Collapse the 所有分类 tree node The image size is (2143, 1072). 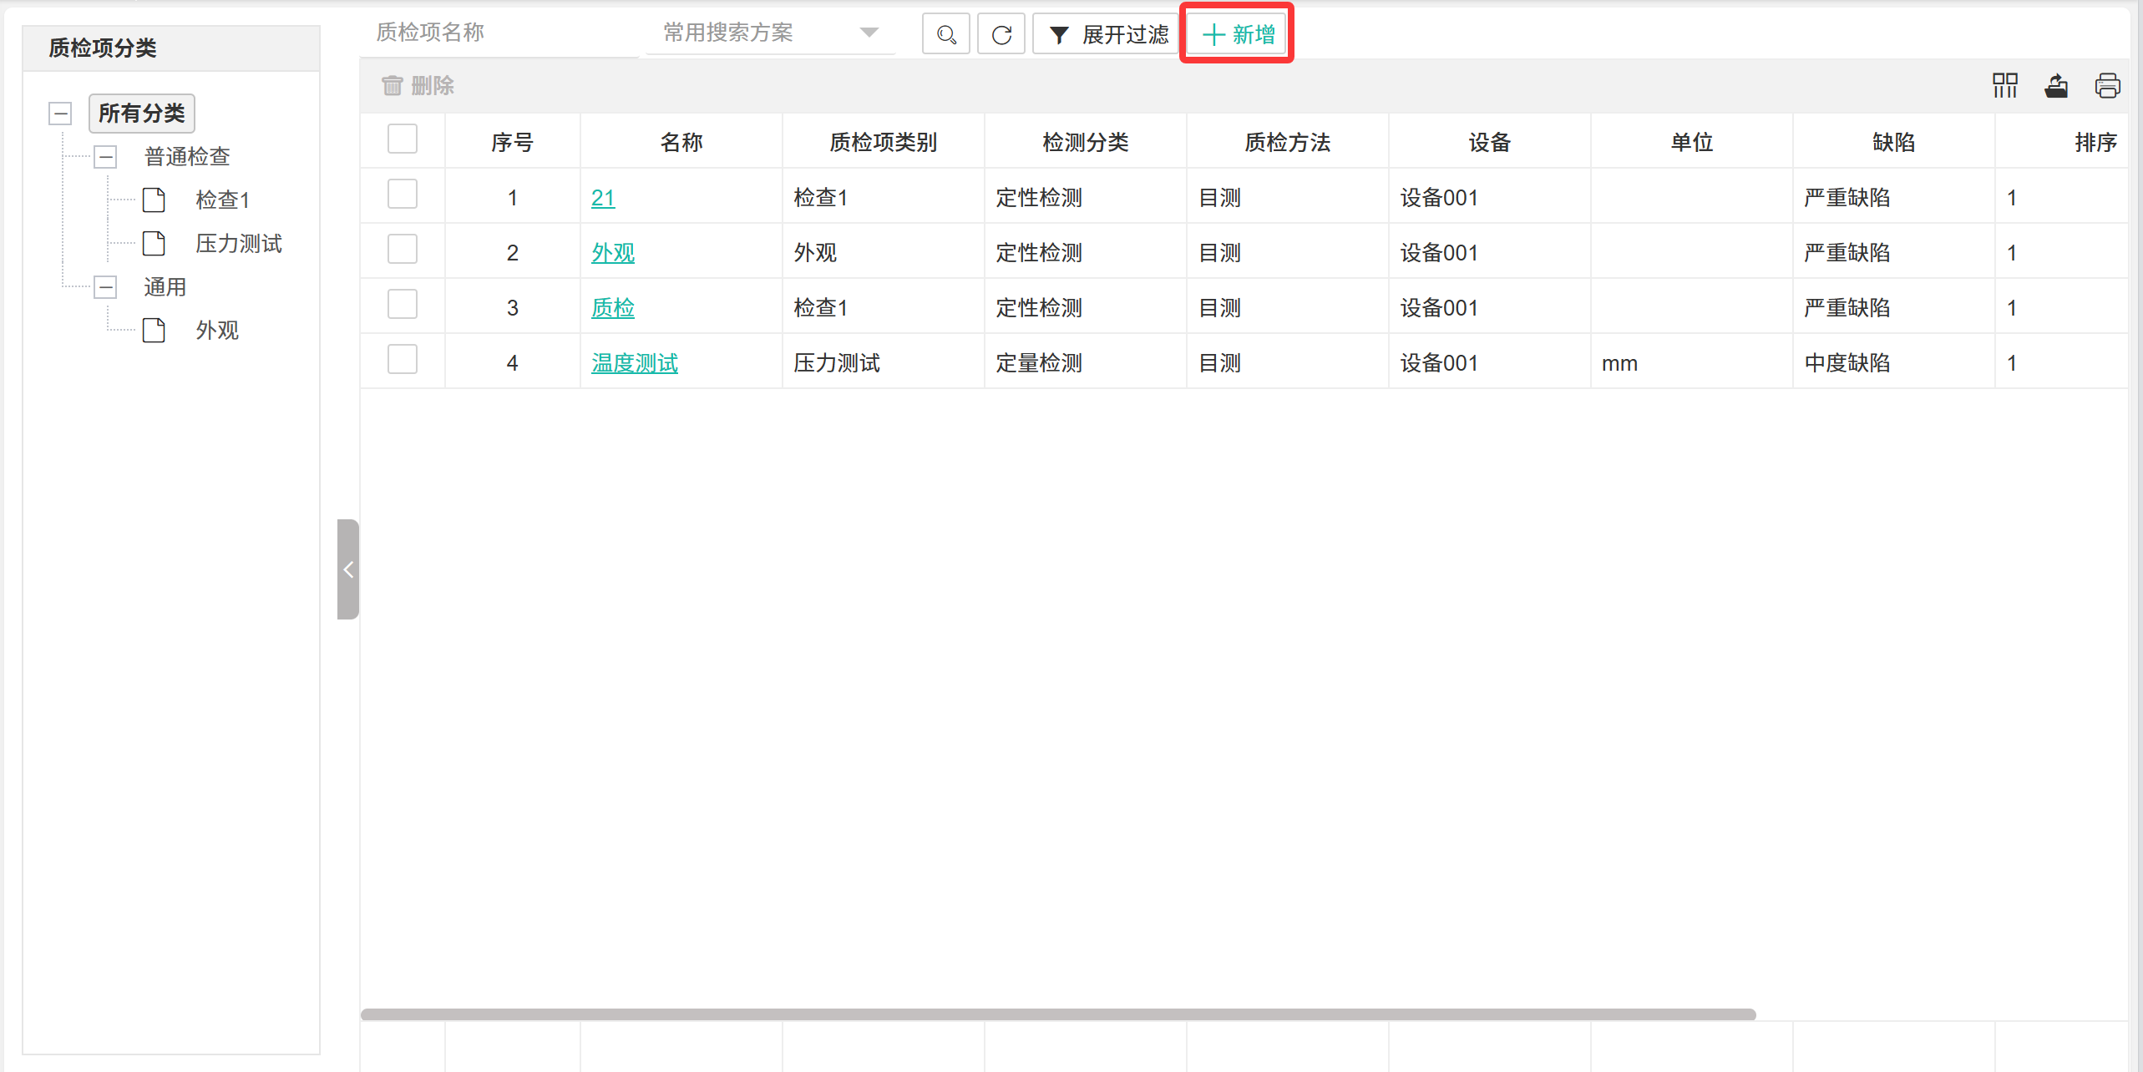click(60, 114)
